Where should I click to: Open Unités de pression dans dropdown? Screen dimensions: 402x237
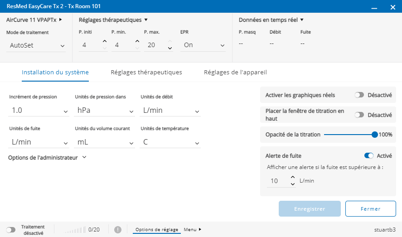104,111
